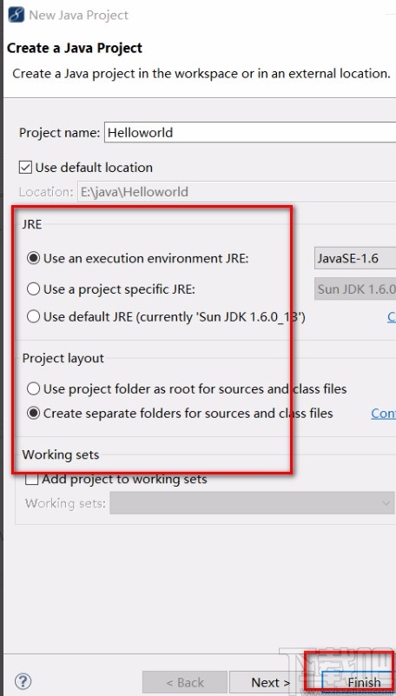This screenshot has height=696, width=396.
Task: Select Use an execution environment JRE
Action: point(33,258)
